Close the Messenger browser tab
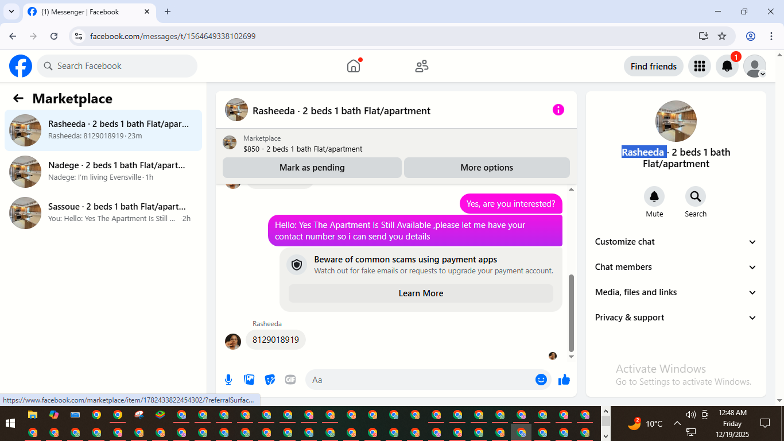 147,11
